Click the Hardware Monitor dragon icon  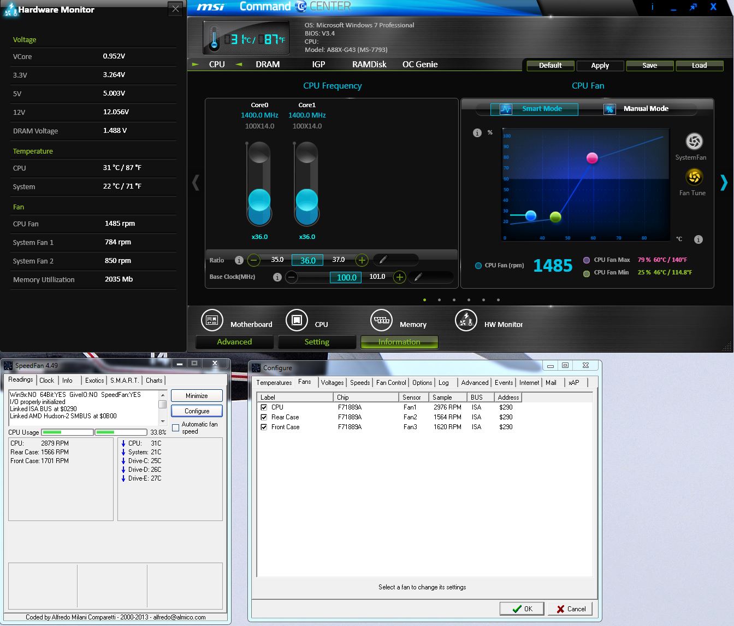[x=10, y=10]
